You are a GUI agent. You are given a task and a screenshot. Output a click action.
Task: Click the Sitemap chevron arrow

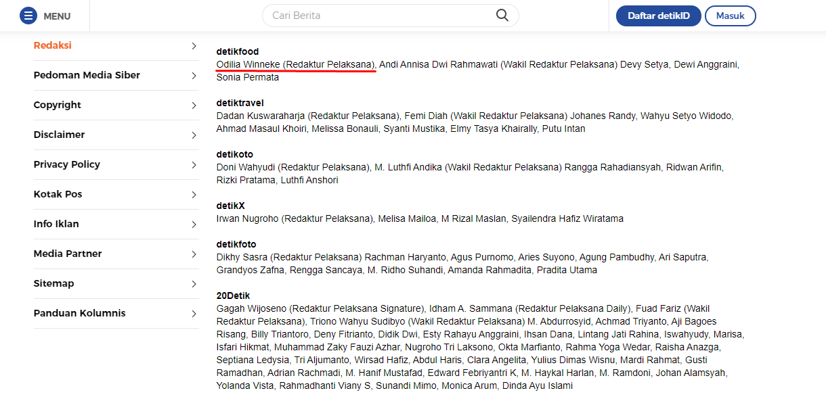point(194,284)
